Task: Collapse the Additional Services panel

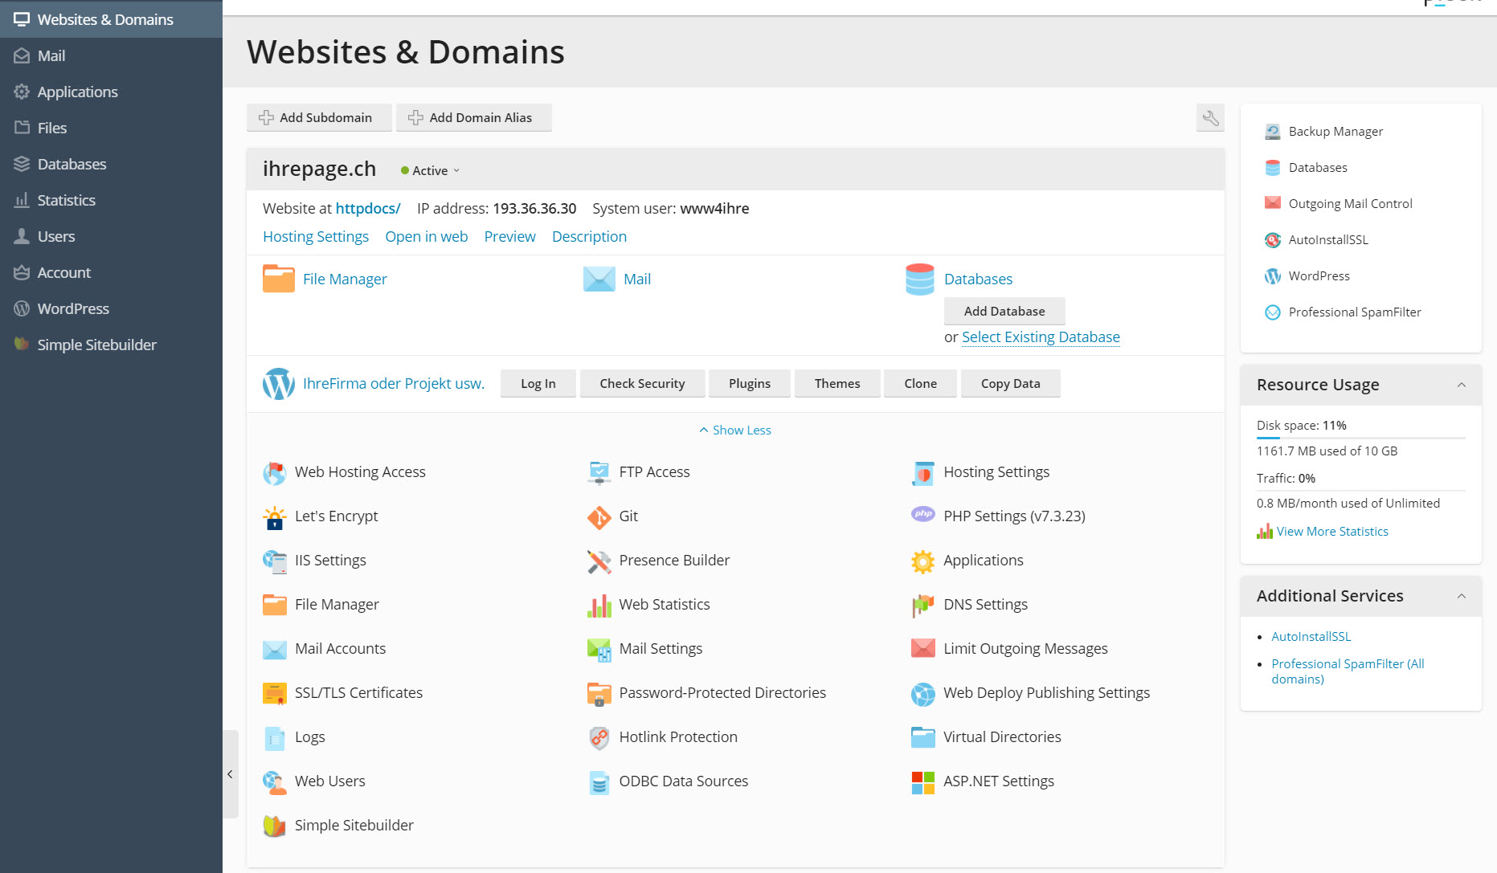Action: coord(1461,596)
